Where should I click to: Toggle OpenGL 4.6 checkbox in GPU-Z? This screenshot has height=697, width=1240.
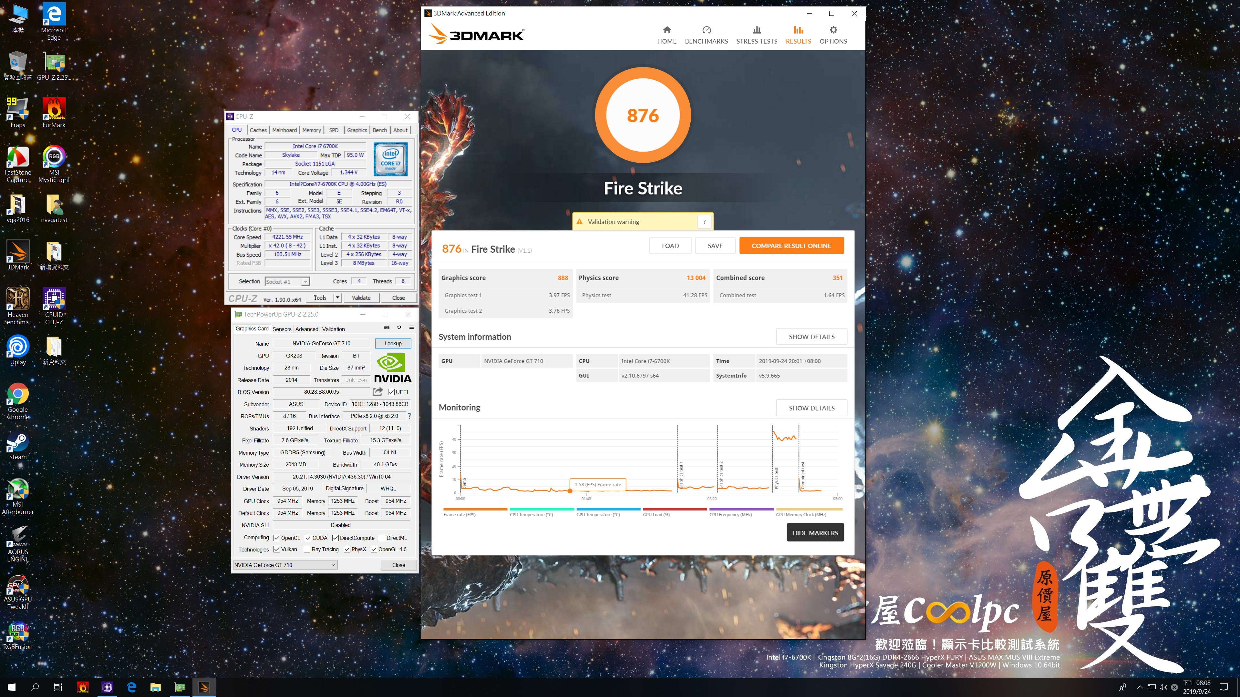tap(374, 549)
